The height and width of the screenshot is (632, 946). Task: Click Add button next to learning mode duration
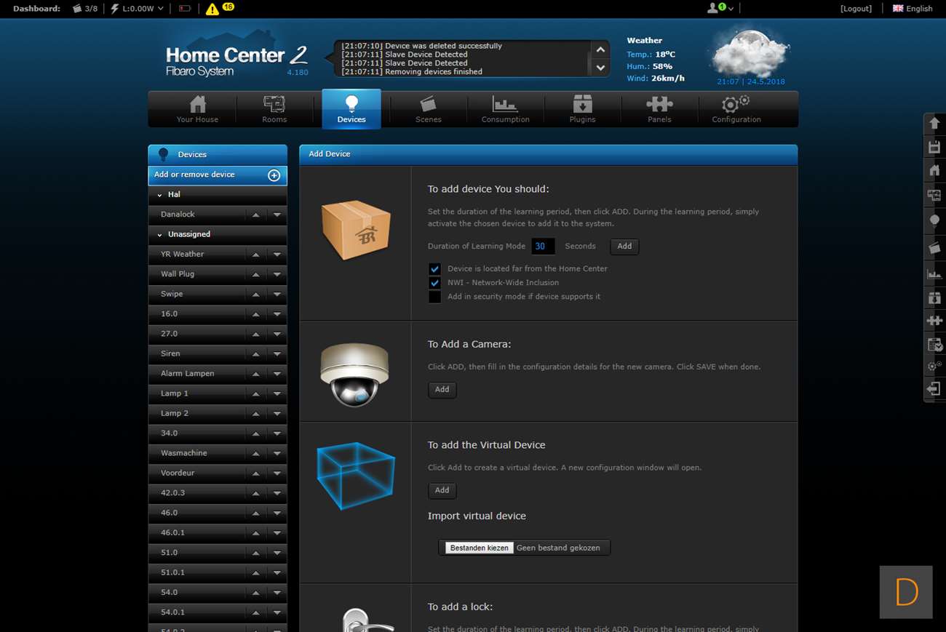[x=624, y=247]
